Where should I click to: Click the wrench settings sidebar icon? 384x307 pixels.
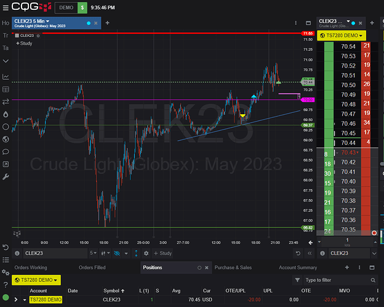(x=5, y=177)
